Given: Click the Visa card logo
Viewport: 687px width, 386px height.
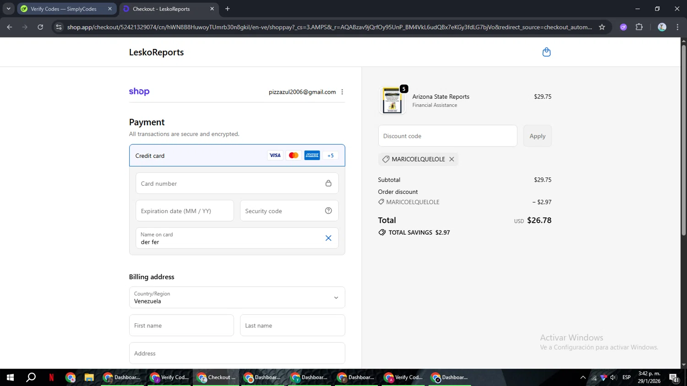Looking at the screenshot, I should click(x=275, y=155).
